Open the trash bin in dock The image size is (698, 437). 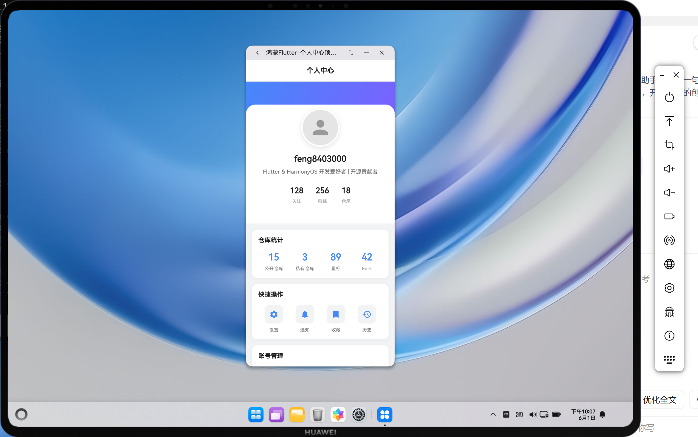pos(317,414)
